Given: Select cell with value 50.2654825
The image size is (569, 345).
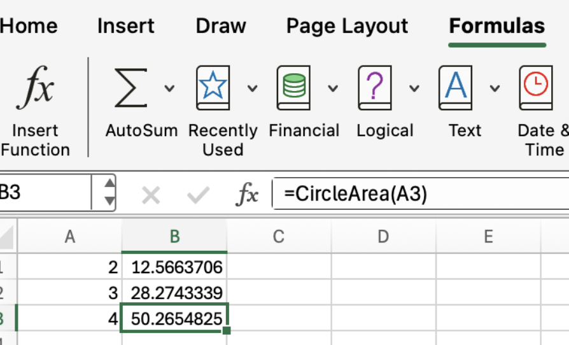Looking at the screenshot, I should coord(174,318).
